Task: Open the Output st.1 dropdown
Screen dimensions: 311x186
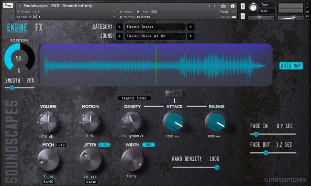Action: point(67,11)
